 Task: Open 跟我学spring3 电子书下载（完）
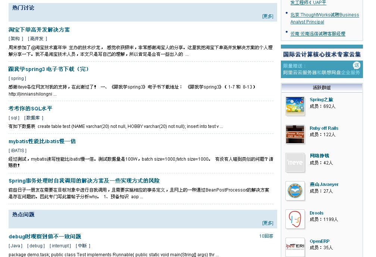point(48,69)
